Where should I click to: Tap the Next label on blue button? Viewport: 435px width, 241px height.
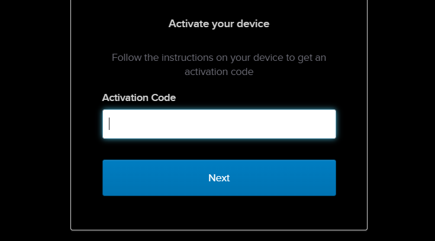coord(219,178)
